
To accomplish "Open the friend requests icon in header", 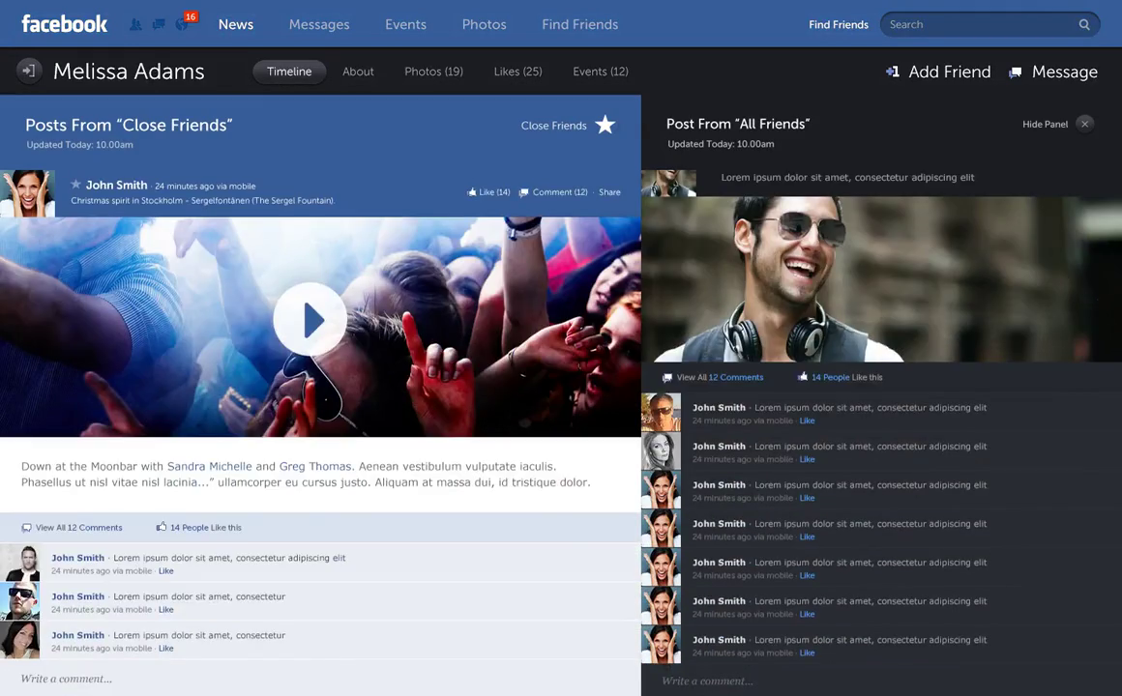I will (x=135, y=24).
